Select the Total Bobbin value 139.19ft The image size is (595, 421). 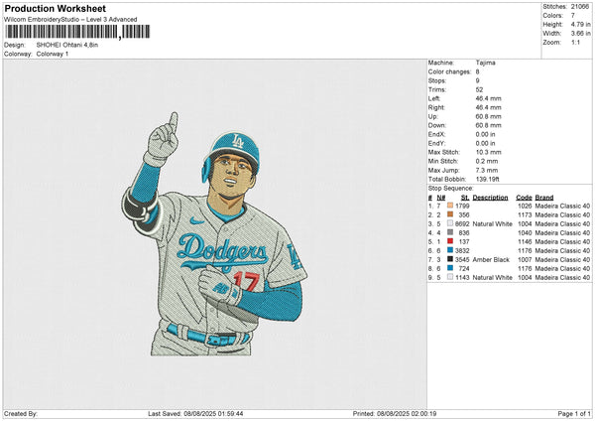[488, 179]
